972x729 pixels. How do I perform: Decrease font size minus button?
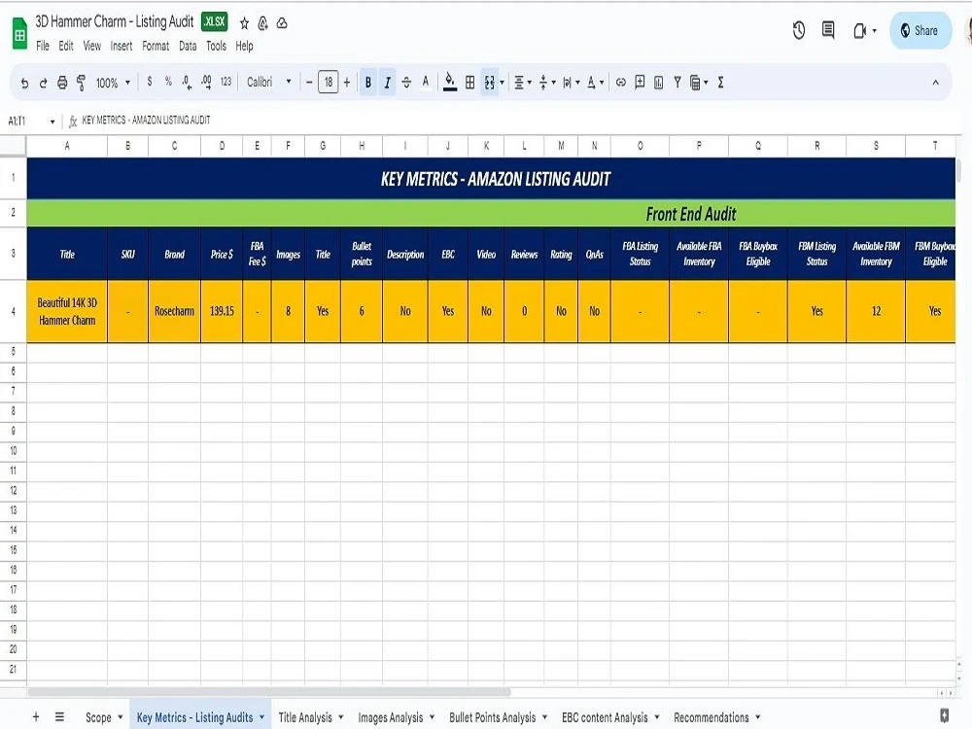tap(309, 83)
